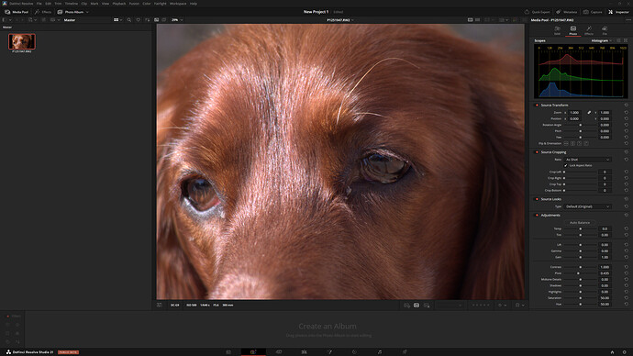Reset the Saturation value
633x356 pixels.
pos(627,298)
